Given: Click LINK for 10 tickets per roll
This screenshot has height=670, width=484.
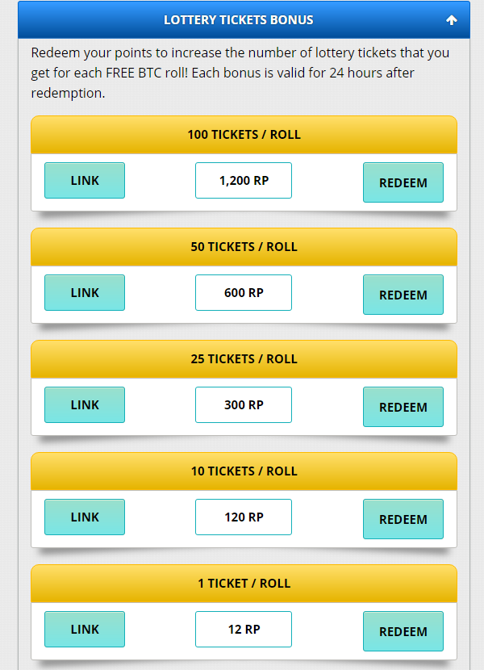Looking at the screenshot, I should click(x=85, y=517).
